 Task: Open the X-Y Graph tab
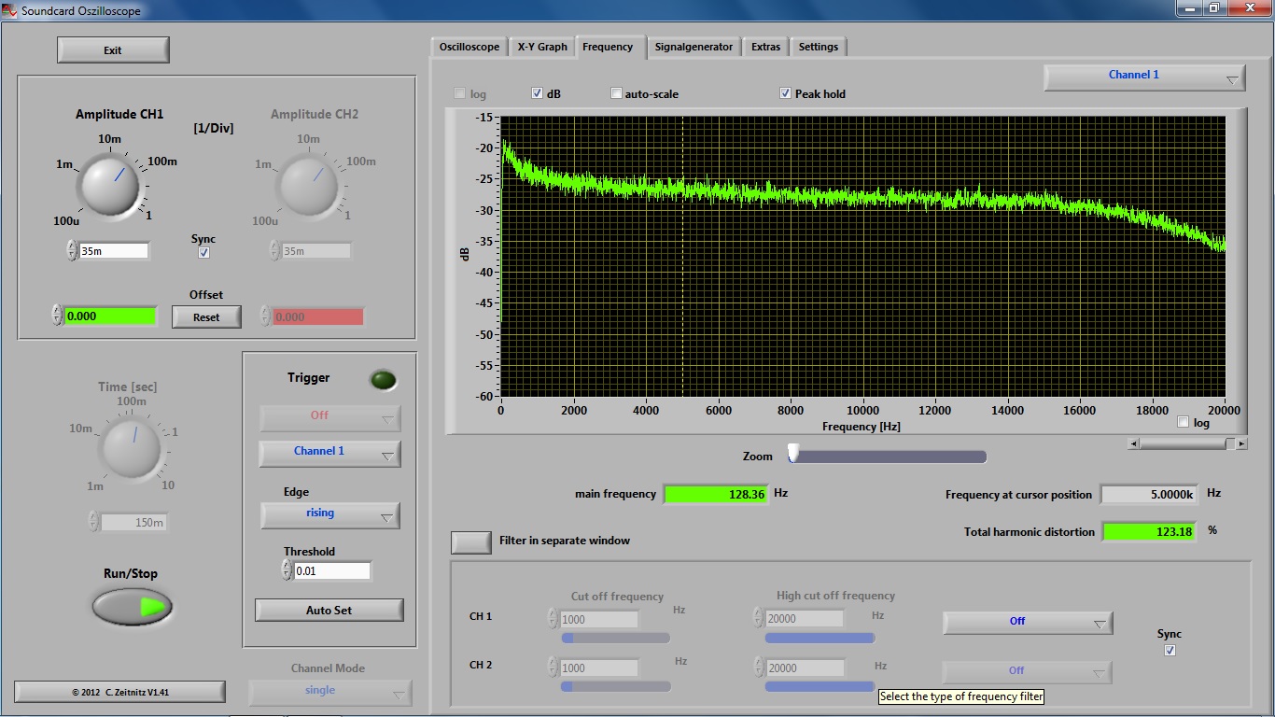coord(542,47)
